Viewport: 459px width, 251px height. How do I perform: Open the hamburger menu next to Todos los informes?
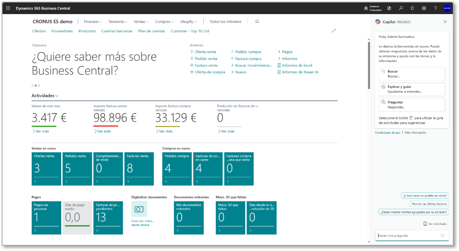pos(257,22)
